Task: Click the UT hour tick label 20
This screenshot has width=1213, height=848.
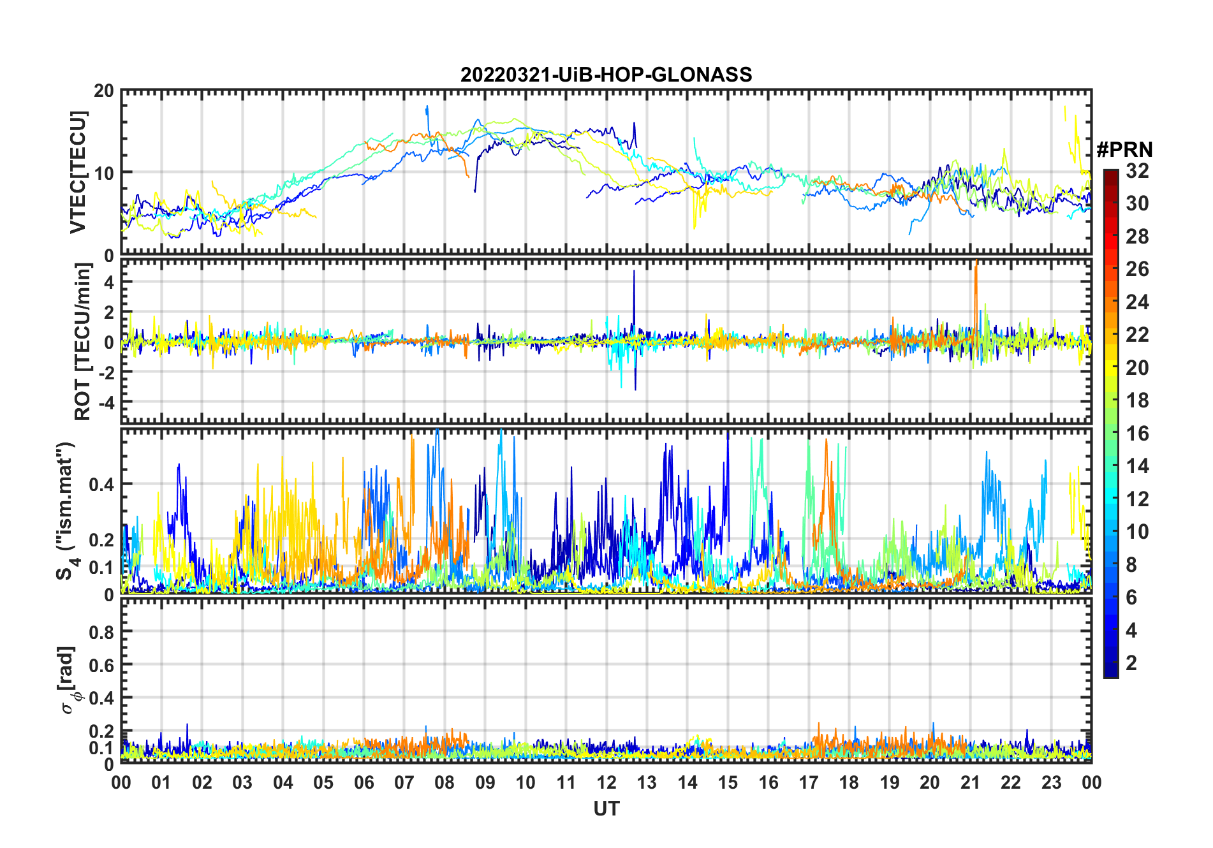Action: point(930,782)
